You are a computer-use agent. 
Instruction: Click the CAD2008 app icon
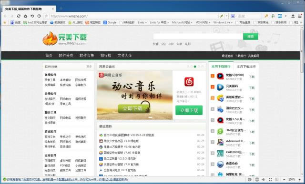point(220,153)
